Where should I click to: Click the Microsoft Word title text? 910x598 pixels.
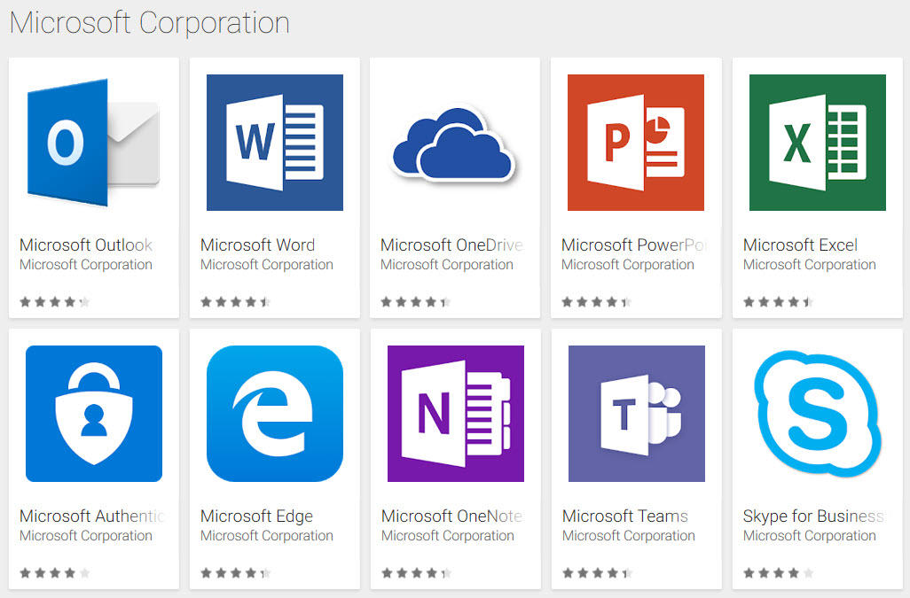coord(257,245)
